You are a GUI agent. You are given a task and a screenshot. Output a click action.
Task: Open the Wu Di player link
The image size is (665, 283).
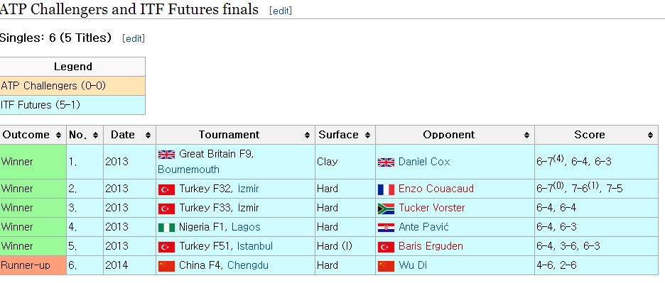coord(413,266)
